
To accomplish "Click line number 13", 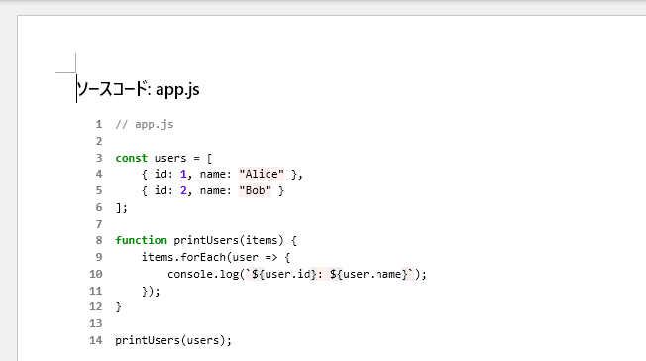I will click(x=95, y=324).
